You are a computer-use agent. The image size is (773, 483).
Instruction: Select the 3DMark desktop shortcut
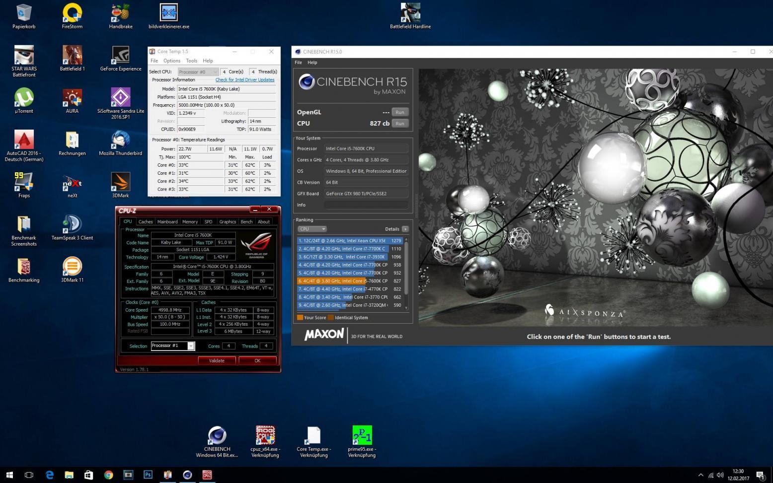click(x=121, y=185)
